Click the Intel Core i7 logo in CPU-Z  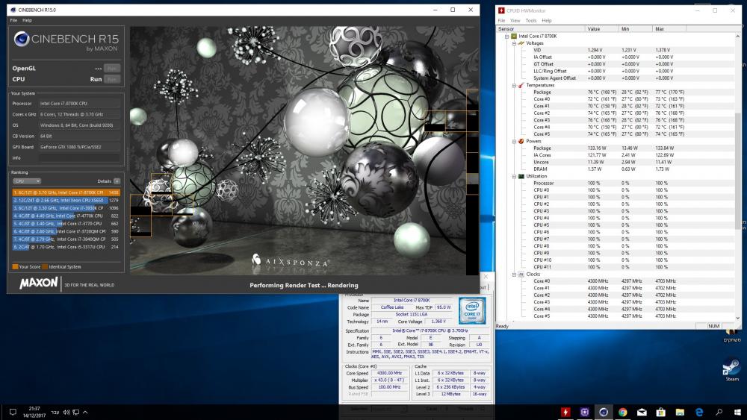tap(471, 310)
